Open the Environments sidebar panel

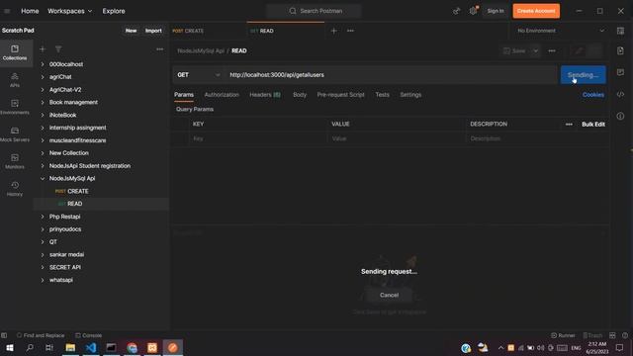point(15,107)
